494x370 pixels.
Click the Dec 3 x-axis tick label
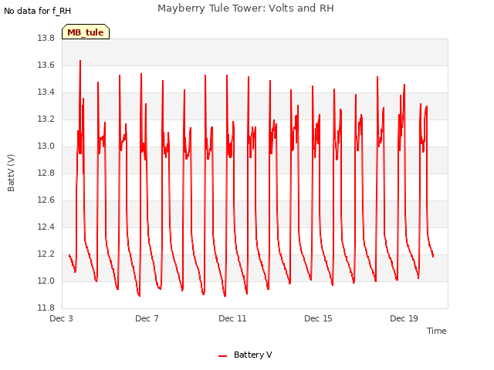(x=61, y=318)
